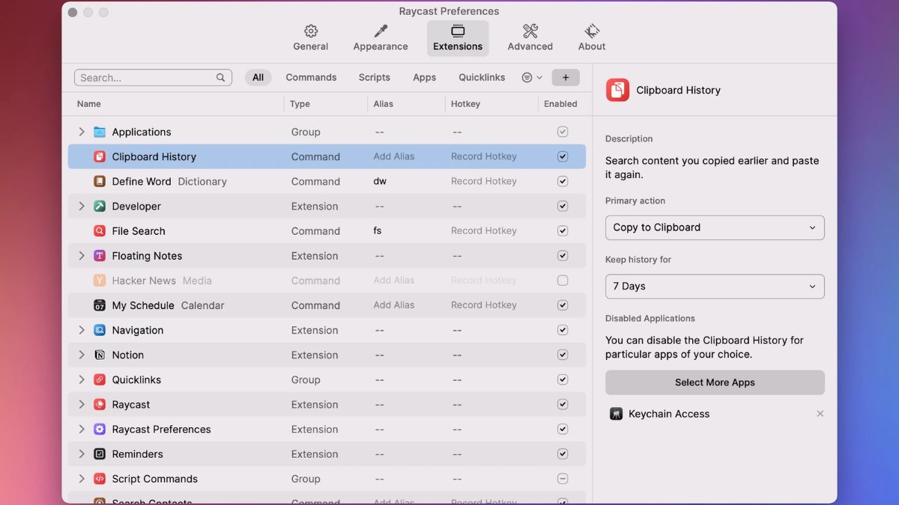Image resolution: width=899 pixels, height=505 pixels.
Task: Click Record Hotkey for Clipboard History
Action: (484, 156)
